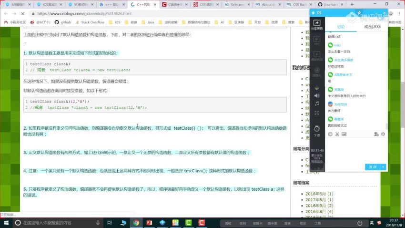Click the end class clock icon

[316, 128]
